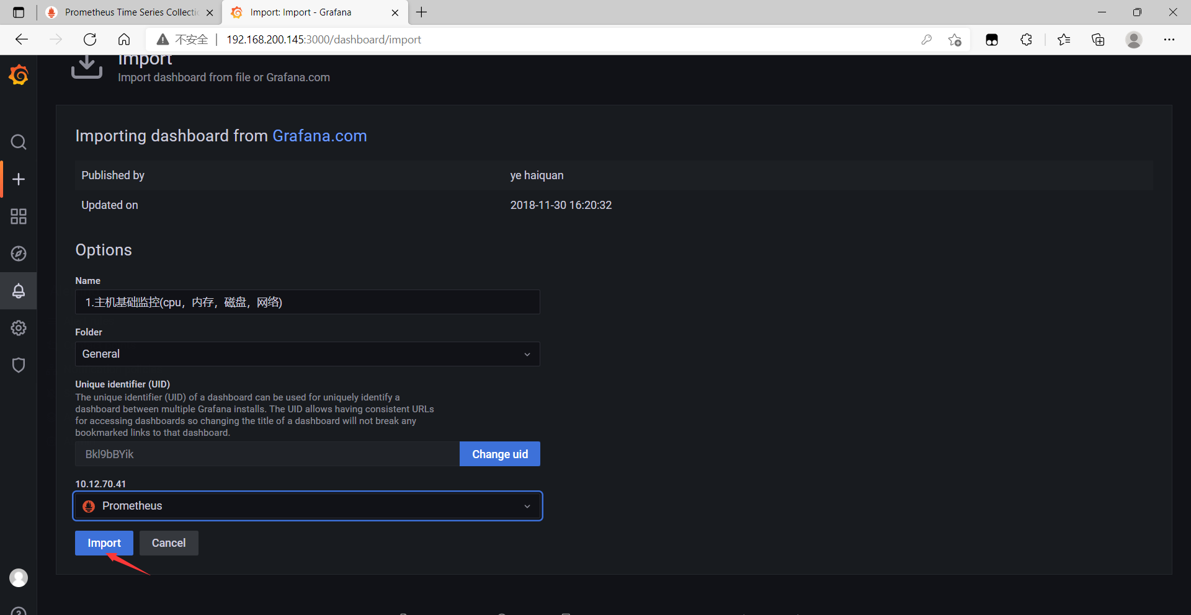Add this page to favorites star icon
Viewport: 1191px width, 615px height.
point(955,40)
